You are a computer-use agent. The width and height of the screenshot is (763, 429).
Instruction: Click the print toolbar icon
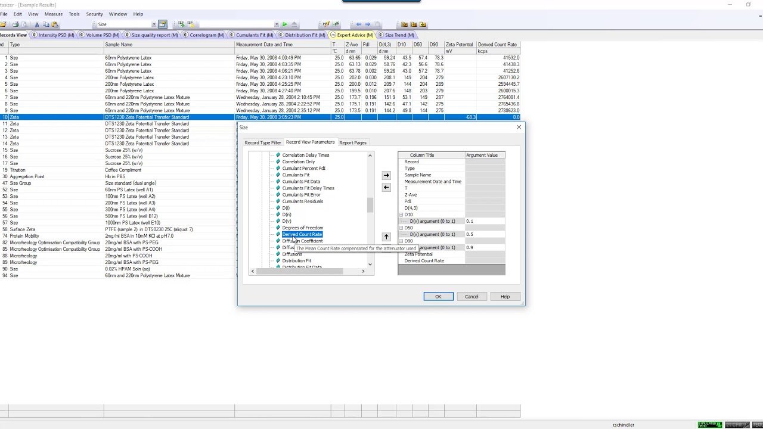tap(15, 24)
